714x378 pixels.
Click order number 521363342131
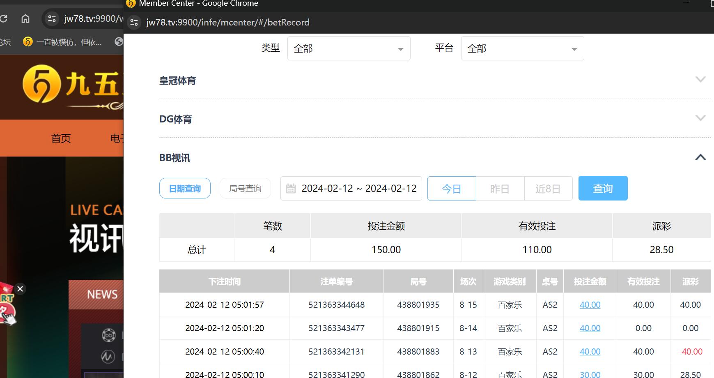pyautogui.click(x=337, y=352)
